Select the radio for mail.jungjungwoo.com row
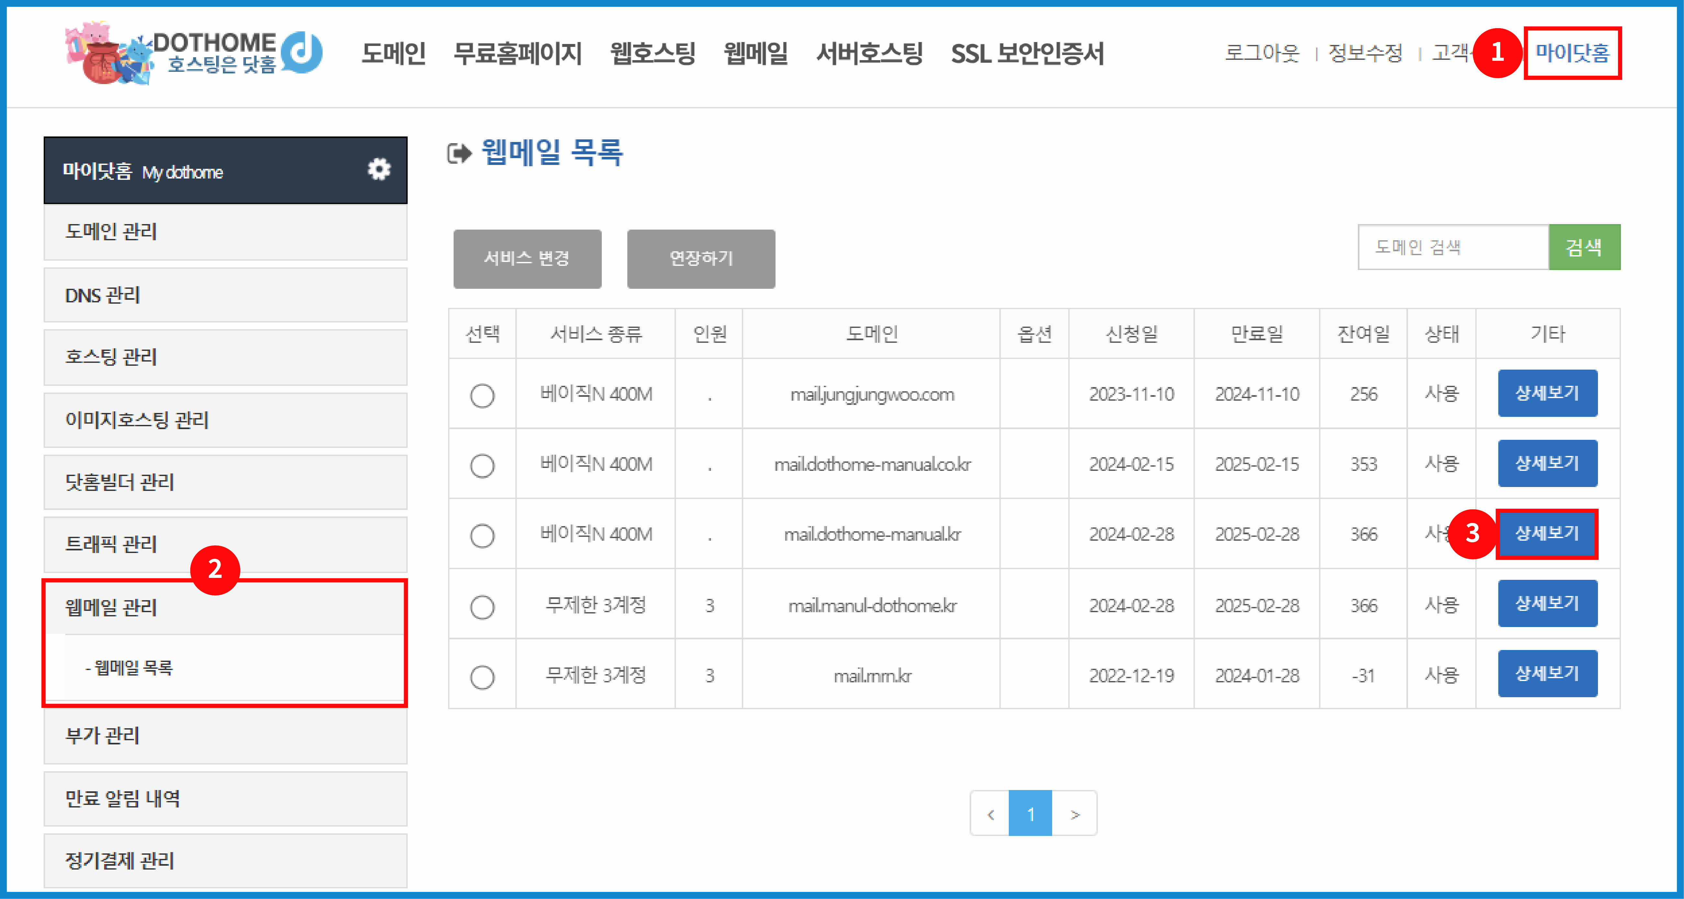The image size is (1684, 899). [x=482, y=395]
